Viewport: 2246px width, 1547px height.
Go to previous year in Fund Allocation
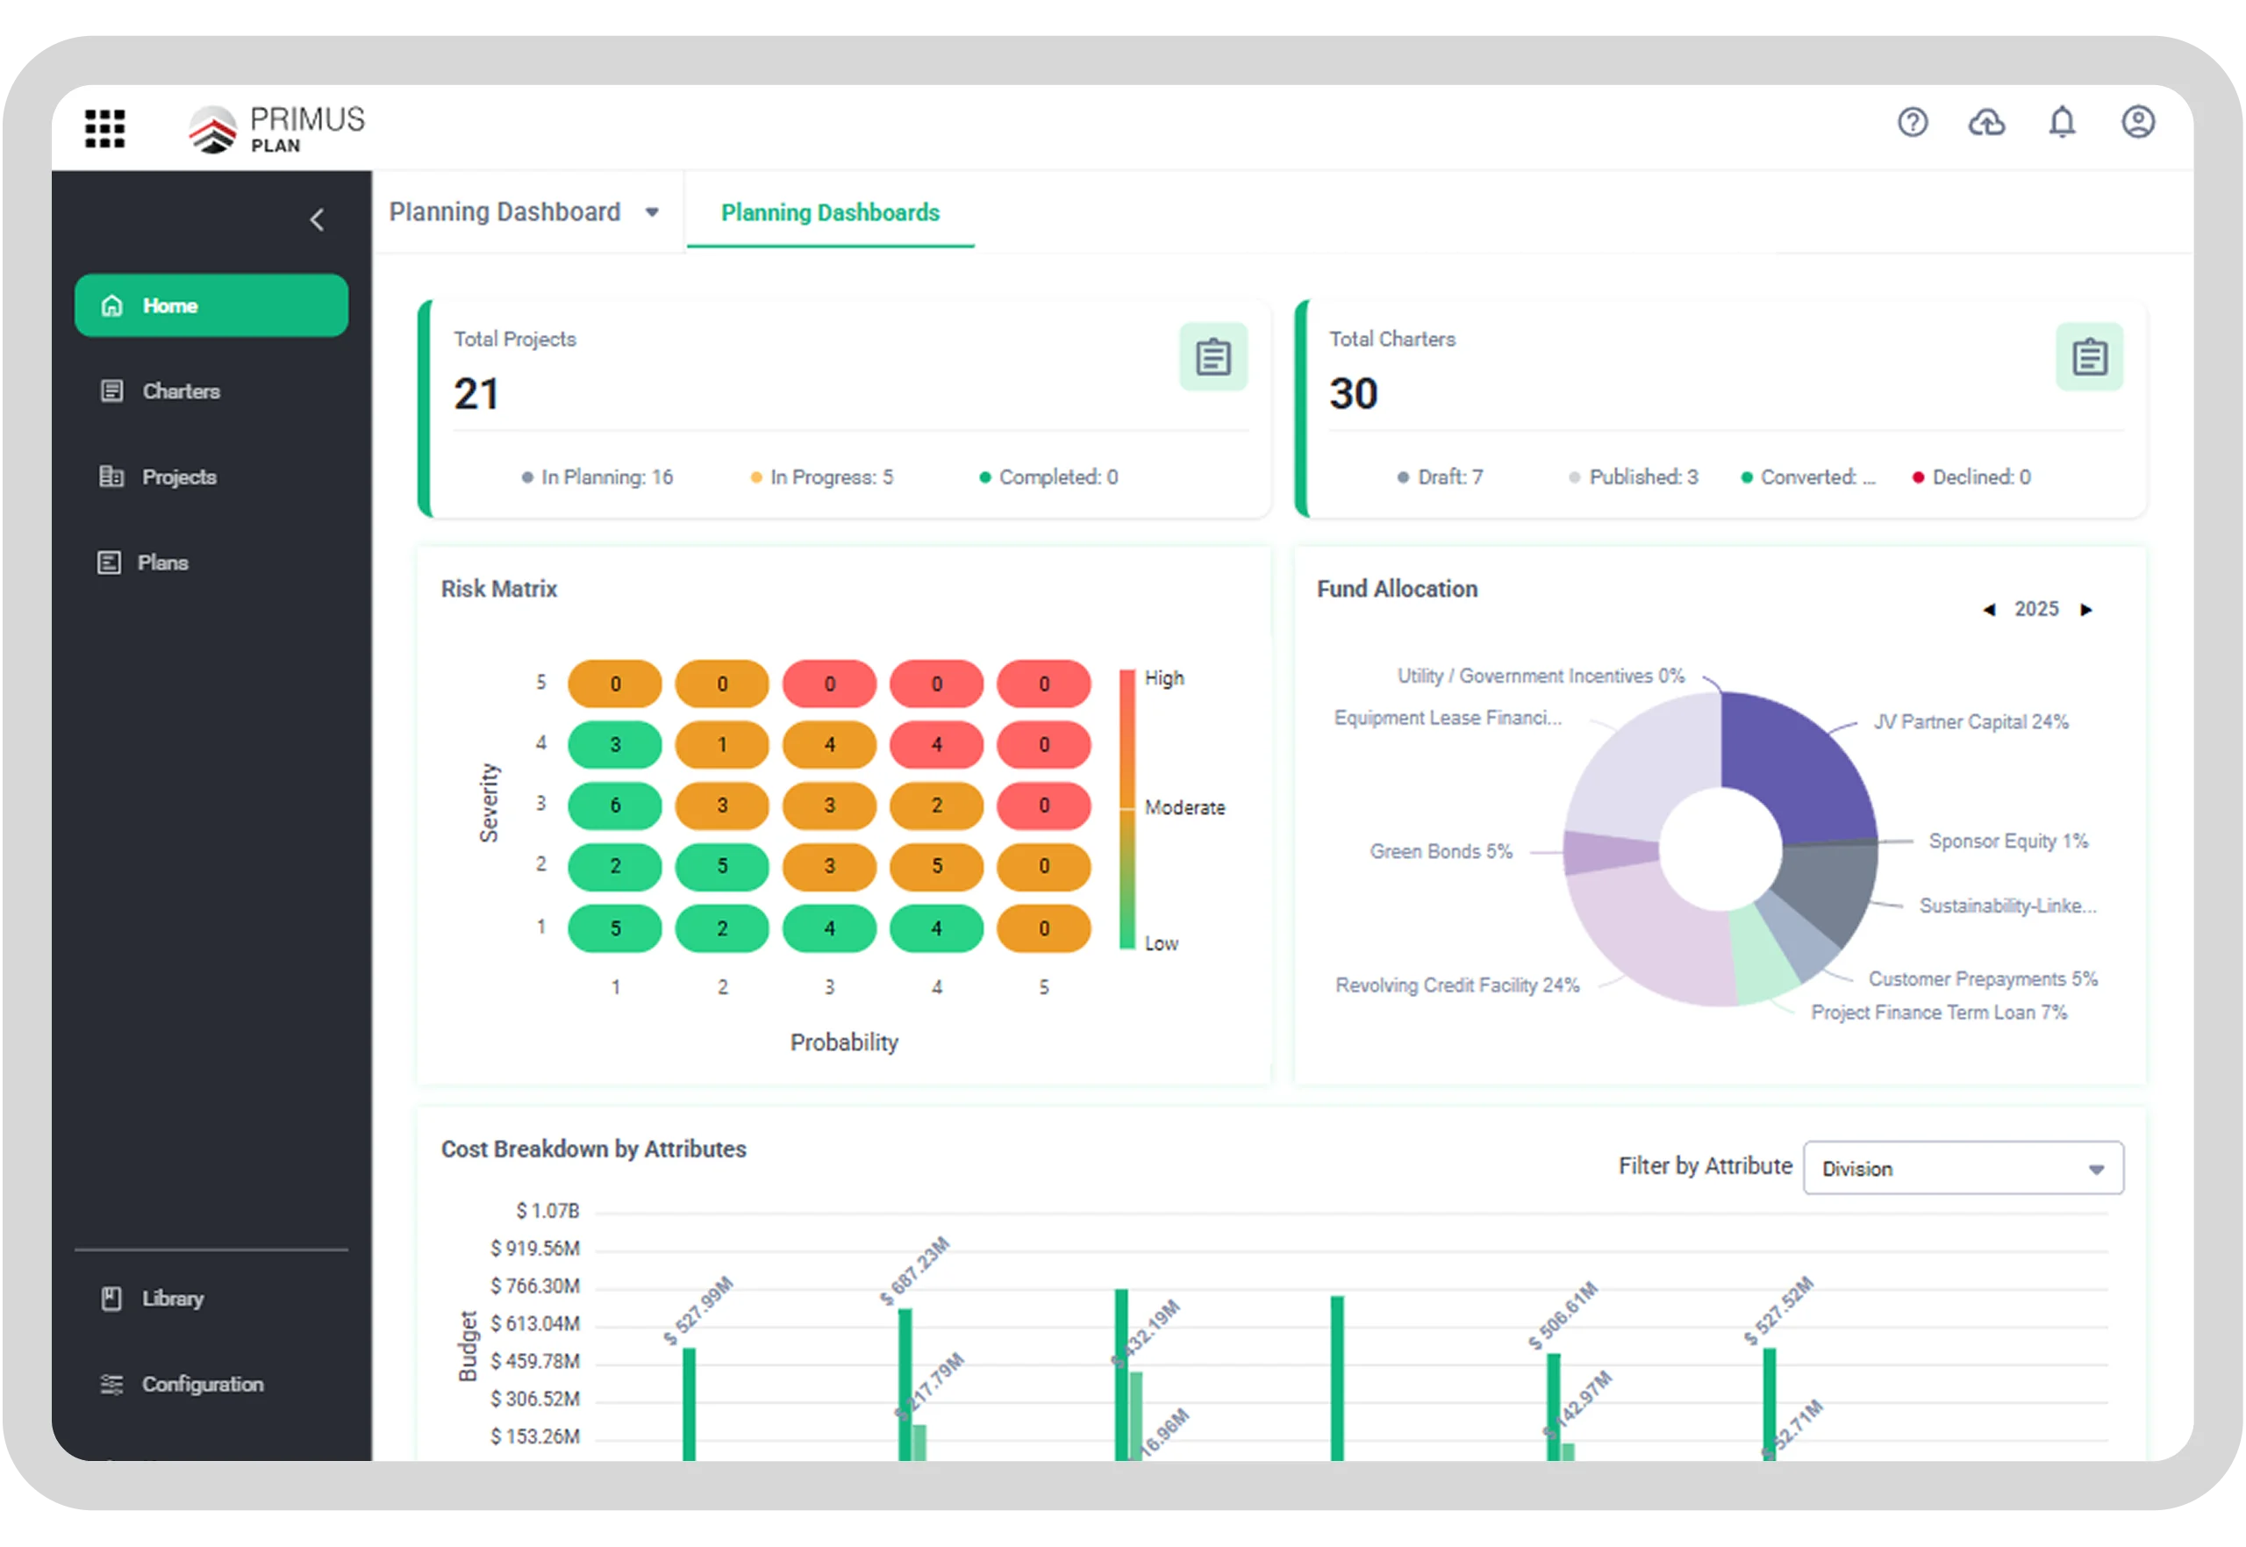[1989, 611]
